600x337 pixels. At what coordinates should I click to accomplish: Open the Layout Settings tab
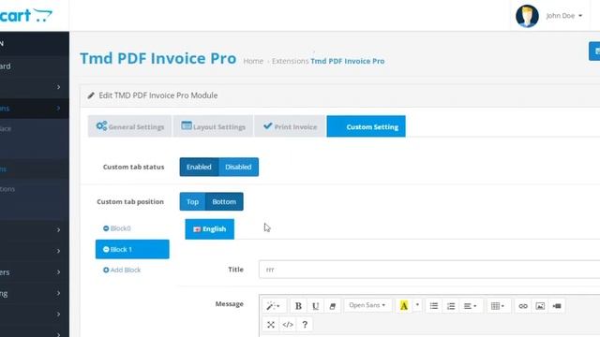coord(213,126)
